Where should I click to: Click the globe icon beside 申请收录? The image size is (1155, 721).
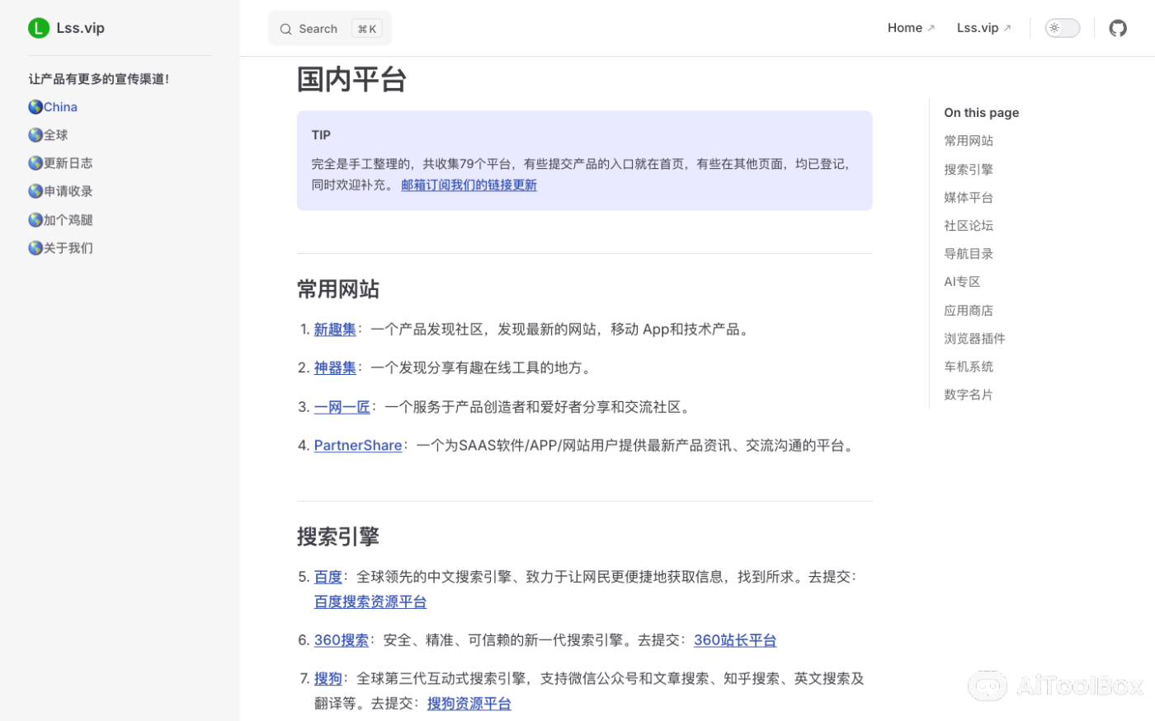click(35, 191)
